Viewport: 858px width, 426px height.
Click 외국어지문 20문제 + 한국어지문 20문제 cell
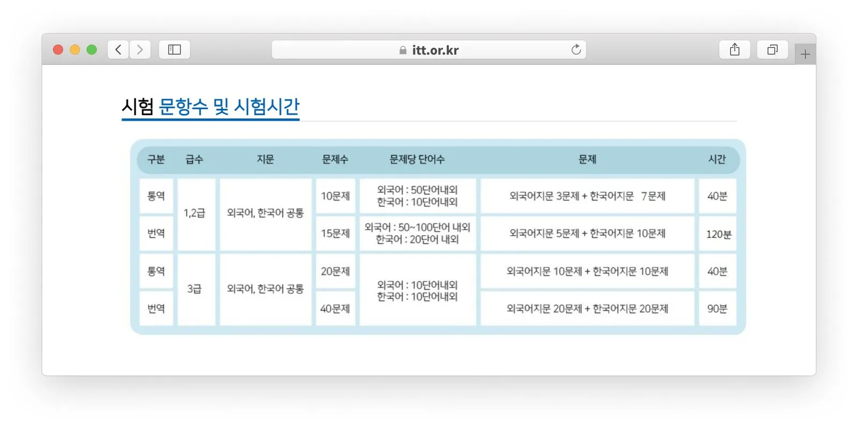click(587, 308)
